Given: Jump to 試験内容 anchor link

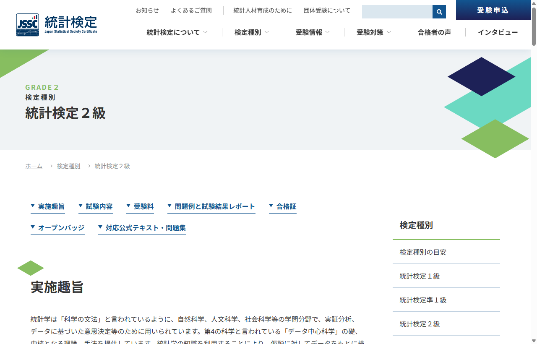Looking at the screenshot, I should point(96,207).
